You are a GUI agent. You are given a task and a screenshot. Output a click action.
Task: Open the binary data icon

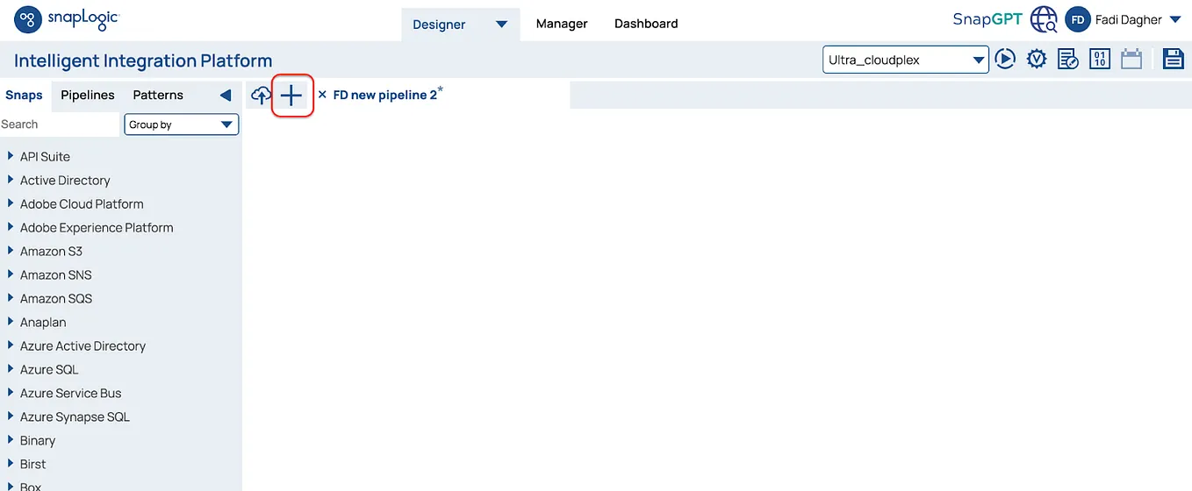click(1099, 59)
